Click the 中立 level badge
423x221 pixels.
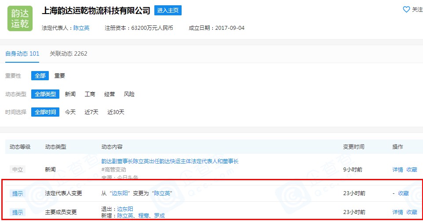pos(18,170)
